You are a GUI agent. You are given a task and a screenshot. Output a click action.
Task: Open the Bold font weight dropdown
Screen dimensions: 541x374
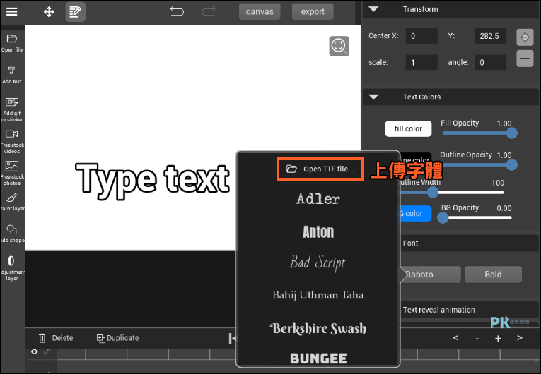click(493, 275)
